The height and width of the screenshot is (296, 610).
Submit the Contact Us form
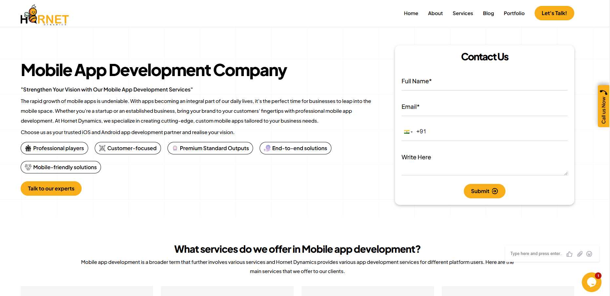484,191
